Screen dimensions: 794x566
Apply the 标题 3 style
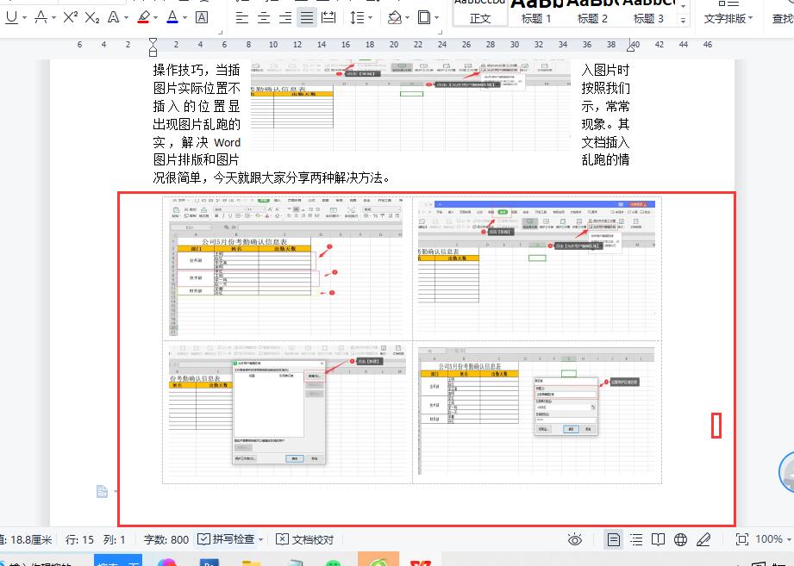[648, 13]
